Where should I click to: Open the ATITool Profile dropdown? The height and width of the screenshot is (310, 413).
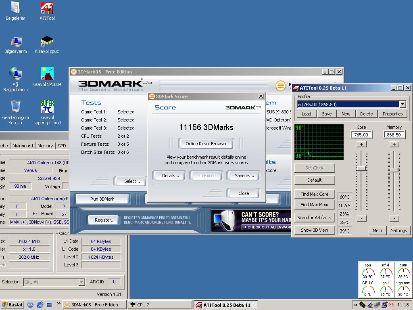click(x=403, y=105)
